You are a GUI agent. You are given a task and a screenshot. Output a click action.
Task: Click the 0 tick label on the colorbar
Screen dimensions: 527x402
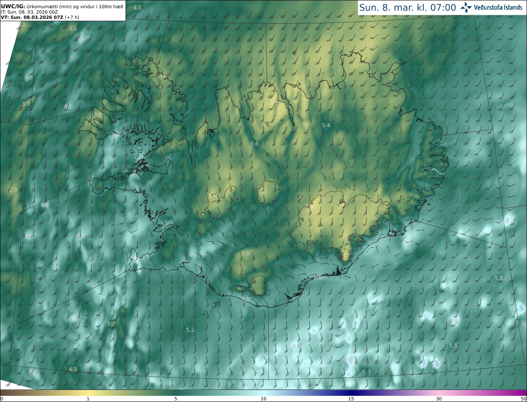1,399
